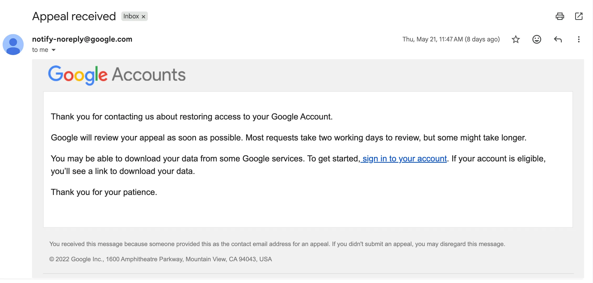Click the Google Accounts logo banner
This screenshot has height=283, width=593.
pyautogui.click(x=117, y=75)
